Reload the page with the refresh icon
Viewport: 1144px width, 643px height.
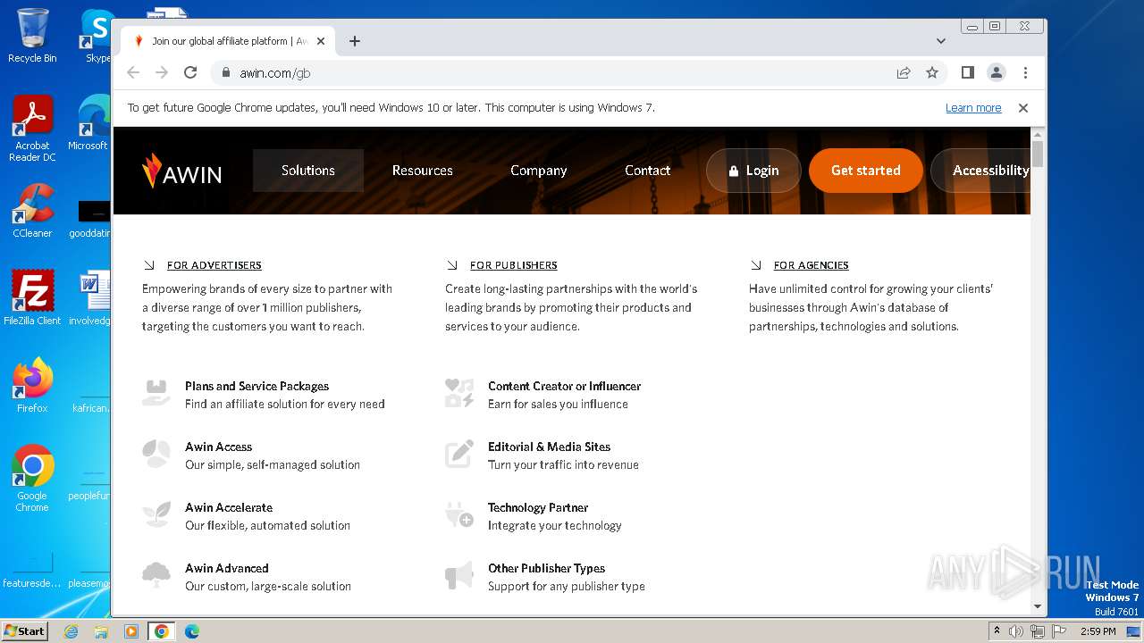point(190,73)
